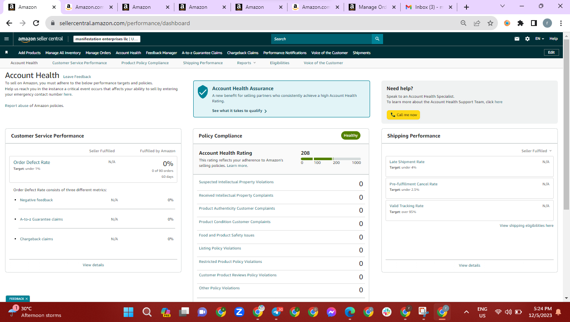Open Messenger from the taskbar

(331, 312)
